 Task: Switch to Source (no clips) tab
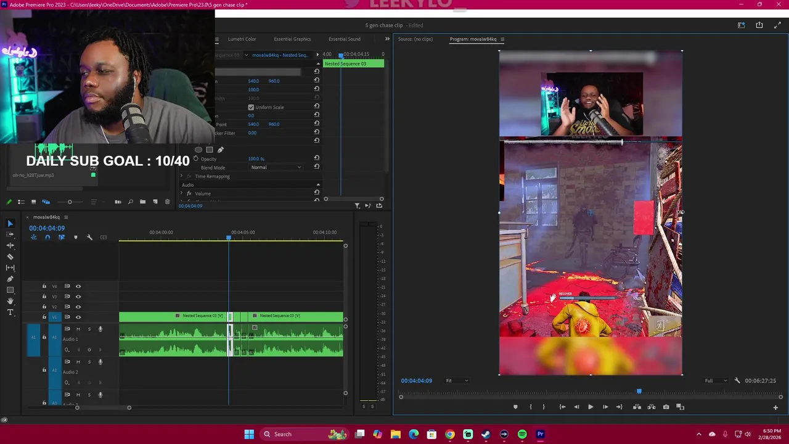click(x=415, y=39)
